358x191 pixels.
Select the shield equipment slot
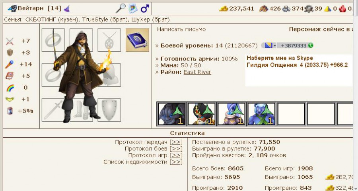109,110
